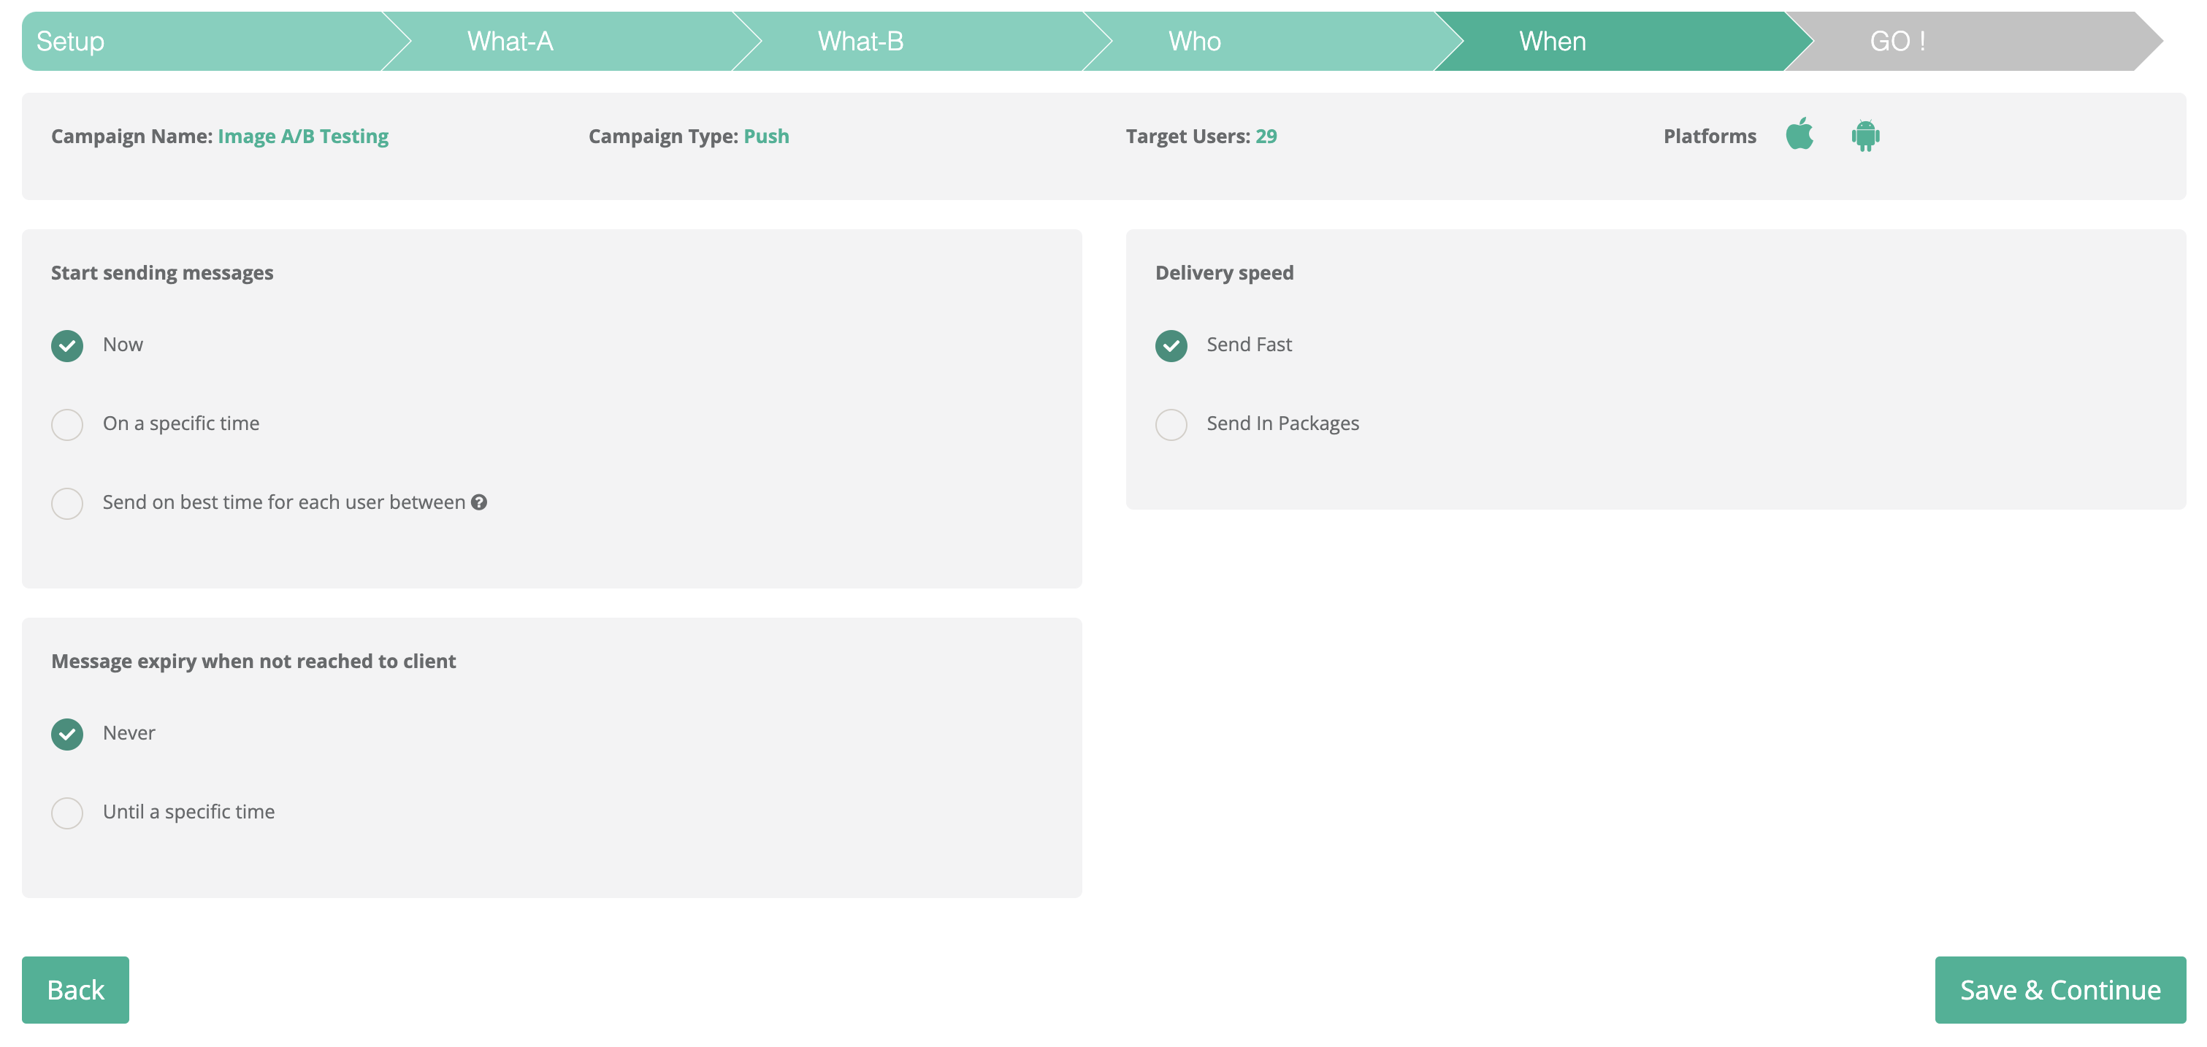2207x1047 pixels.
Task: Click the help question mark icon
Action: (x=479, y=502)
